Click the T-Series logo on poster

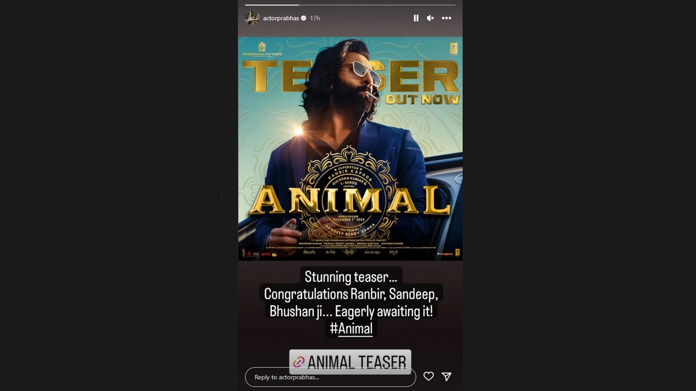(x=454, y=49)
